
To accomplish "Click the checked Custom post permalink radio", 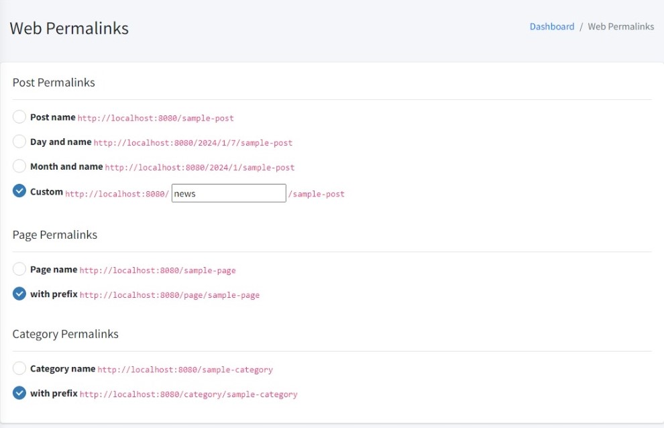I will pos(19,191).
